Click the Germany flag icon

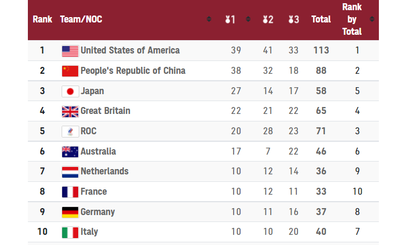click(x=70, y=212)
